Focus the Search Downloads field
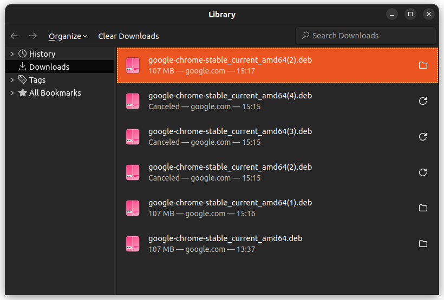This screenshot has width=444, height=300. [x=365, y=36]
